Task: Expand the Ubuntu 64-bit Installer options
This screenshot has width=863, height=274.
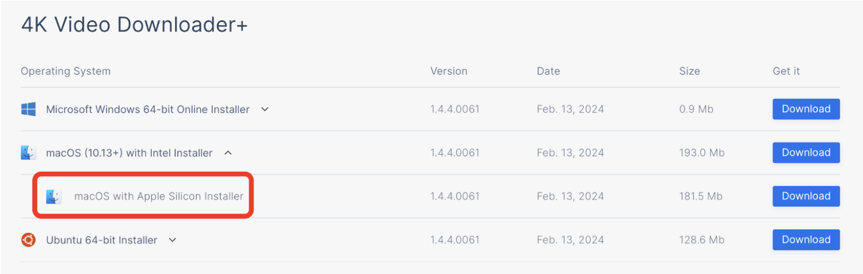Action: click(x=173, y=240)
